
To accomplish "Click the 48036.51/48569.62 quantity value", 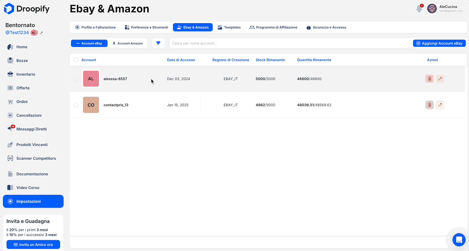I will coord(314,105).
